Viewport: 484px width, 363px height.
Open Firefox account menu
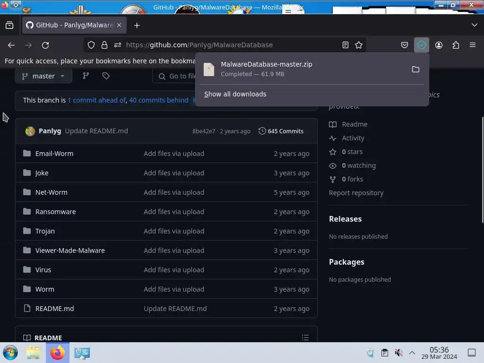pyautogui.click(x=439, y=45)
